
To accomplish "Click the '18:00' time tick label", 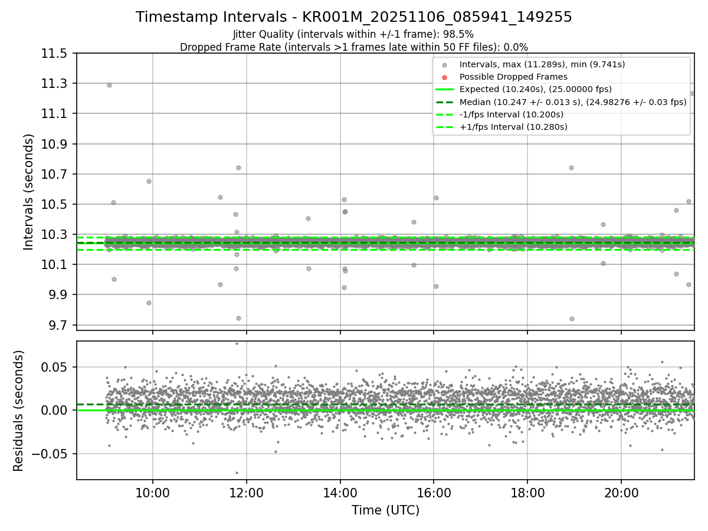I will (x=527, y=493).
